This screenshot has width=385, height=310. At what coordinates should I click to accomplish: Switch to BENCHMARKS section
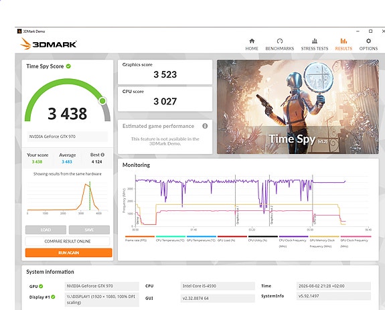(280, 49)
